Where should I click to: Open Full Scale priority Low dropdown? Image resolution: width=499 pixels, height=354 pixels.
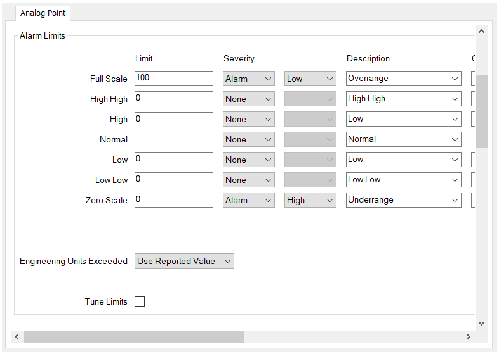[x=310, y=79]
